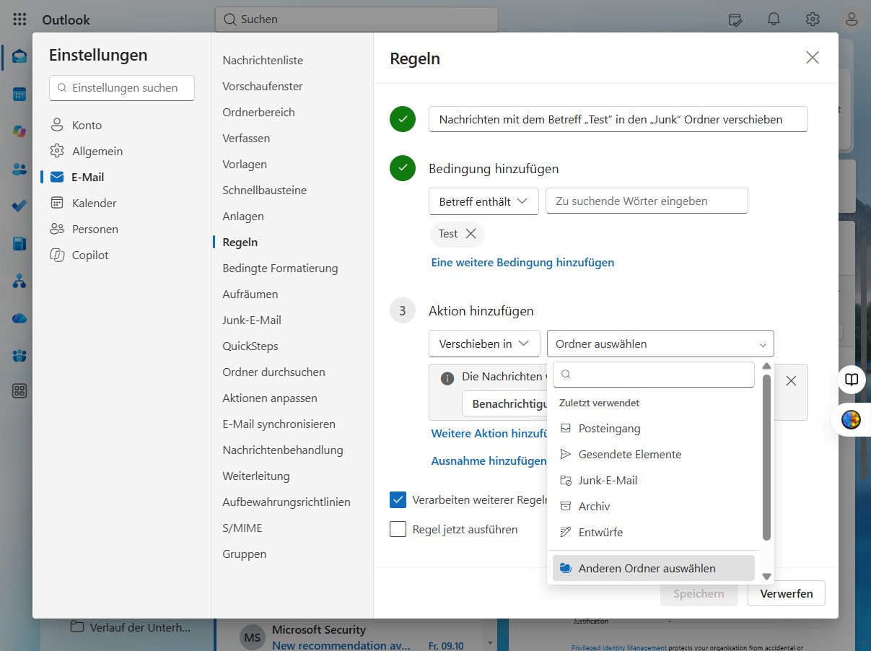
Task: Expand the Betreff enthält dropdown
Action: click(x=483, y=201)
